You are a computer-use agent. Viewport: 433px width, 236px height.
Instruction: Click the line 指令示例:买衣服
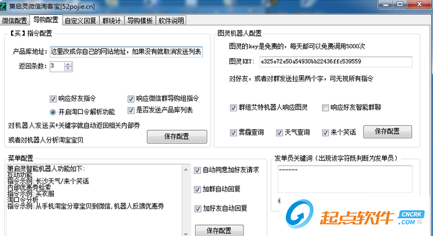pos(31,194)
